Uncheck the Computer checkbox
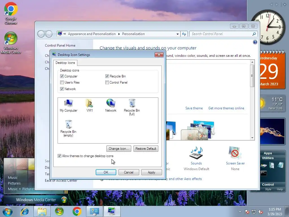Image resolution: width=289 pixels, height=217 pixels. (x=62, y=76)
